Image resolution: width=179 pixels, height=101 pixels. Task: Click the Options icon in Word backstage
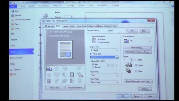[x=11, y=70]
